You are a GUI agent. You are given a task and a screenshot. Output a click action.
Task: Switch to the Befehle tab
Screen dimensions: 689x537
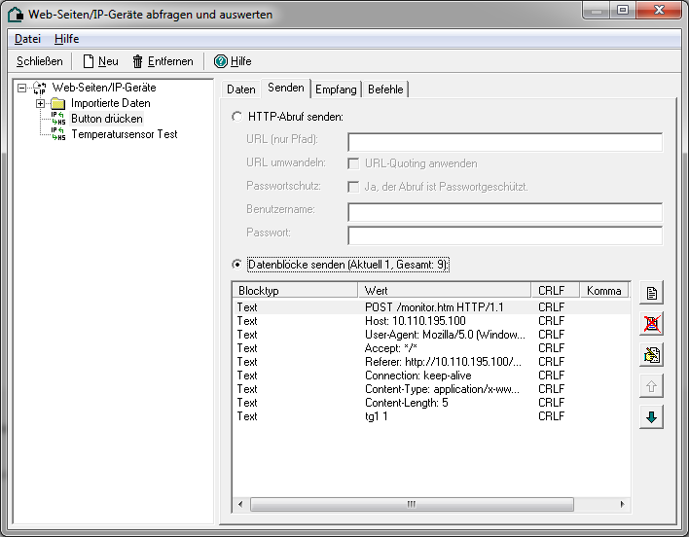[x=385, y=89]
